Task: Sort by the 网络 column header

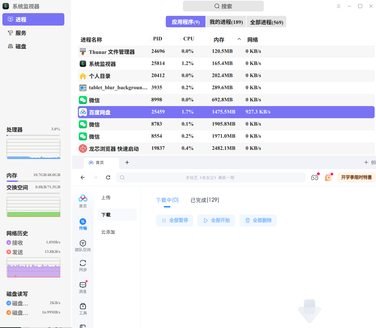Action: (x=252, y=39)
